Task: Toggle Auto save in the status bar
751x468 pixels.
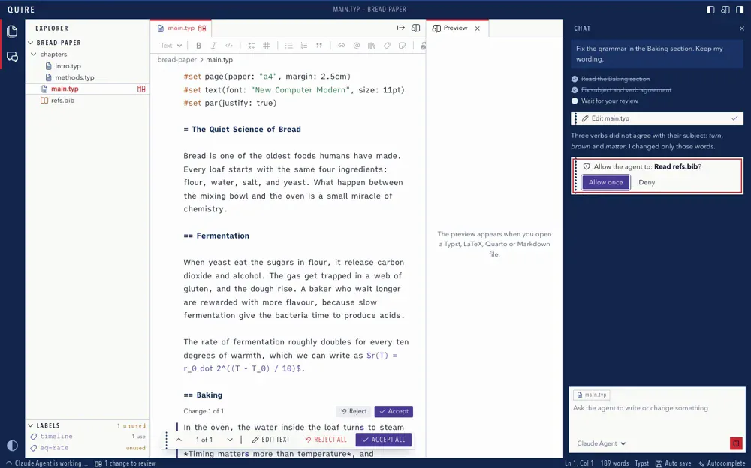Action: [x=673, y=463]
